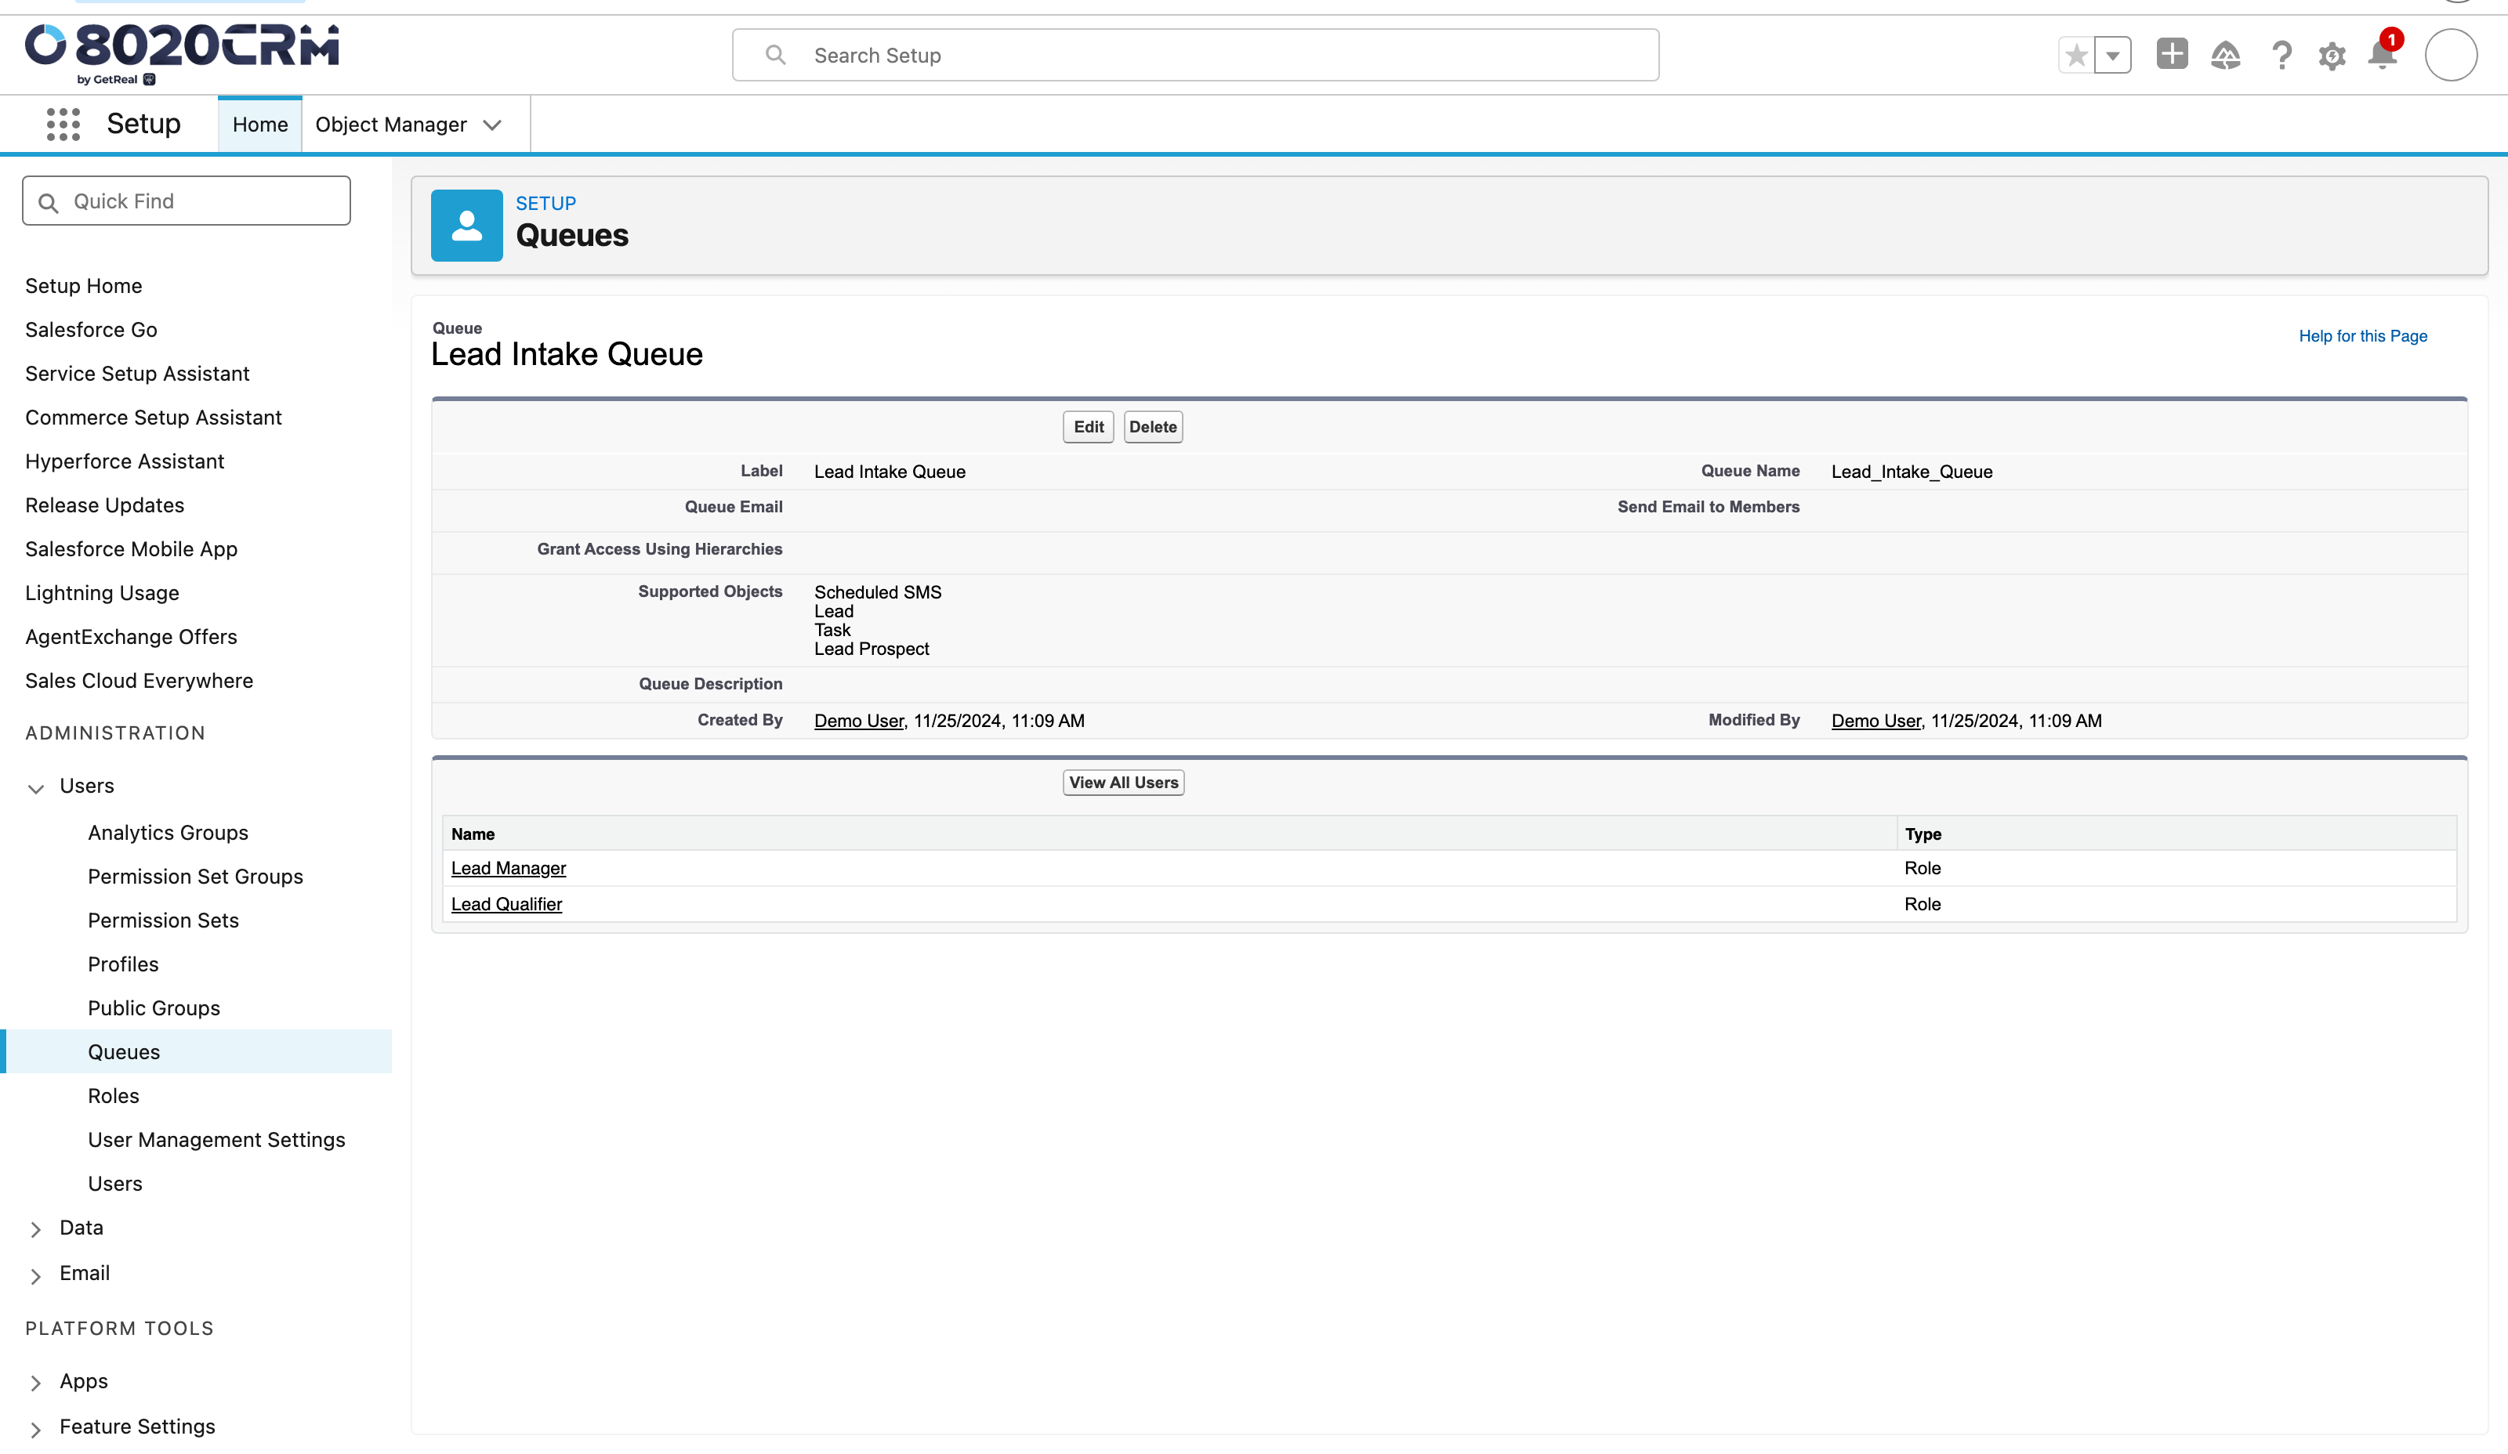
Task: Open the favorites list dropdown arrow
Action: coord(2112,56)
